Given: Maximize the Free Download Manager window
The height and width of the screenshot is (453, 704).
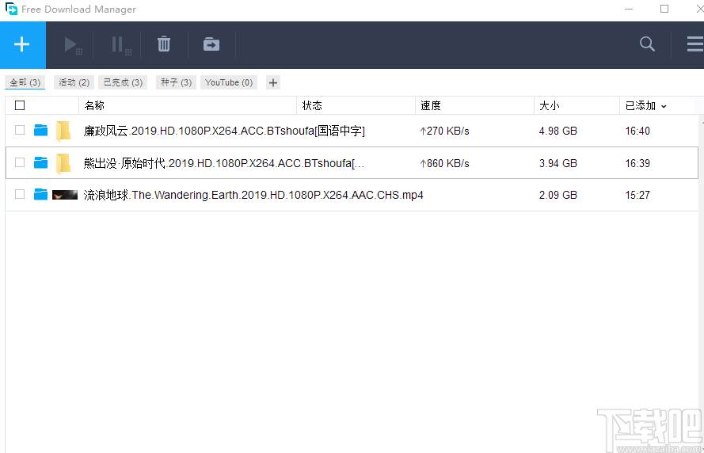Looking at the screenshot, I should pos(664,9).
